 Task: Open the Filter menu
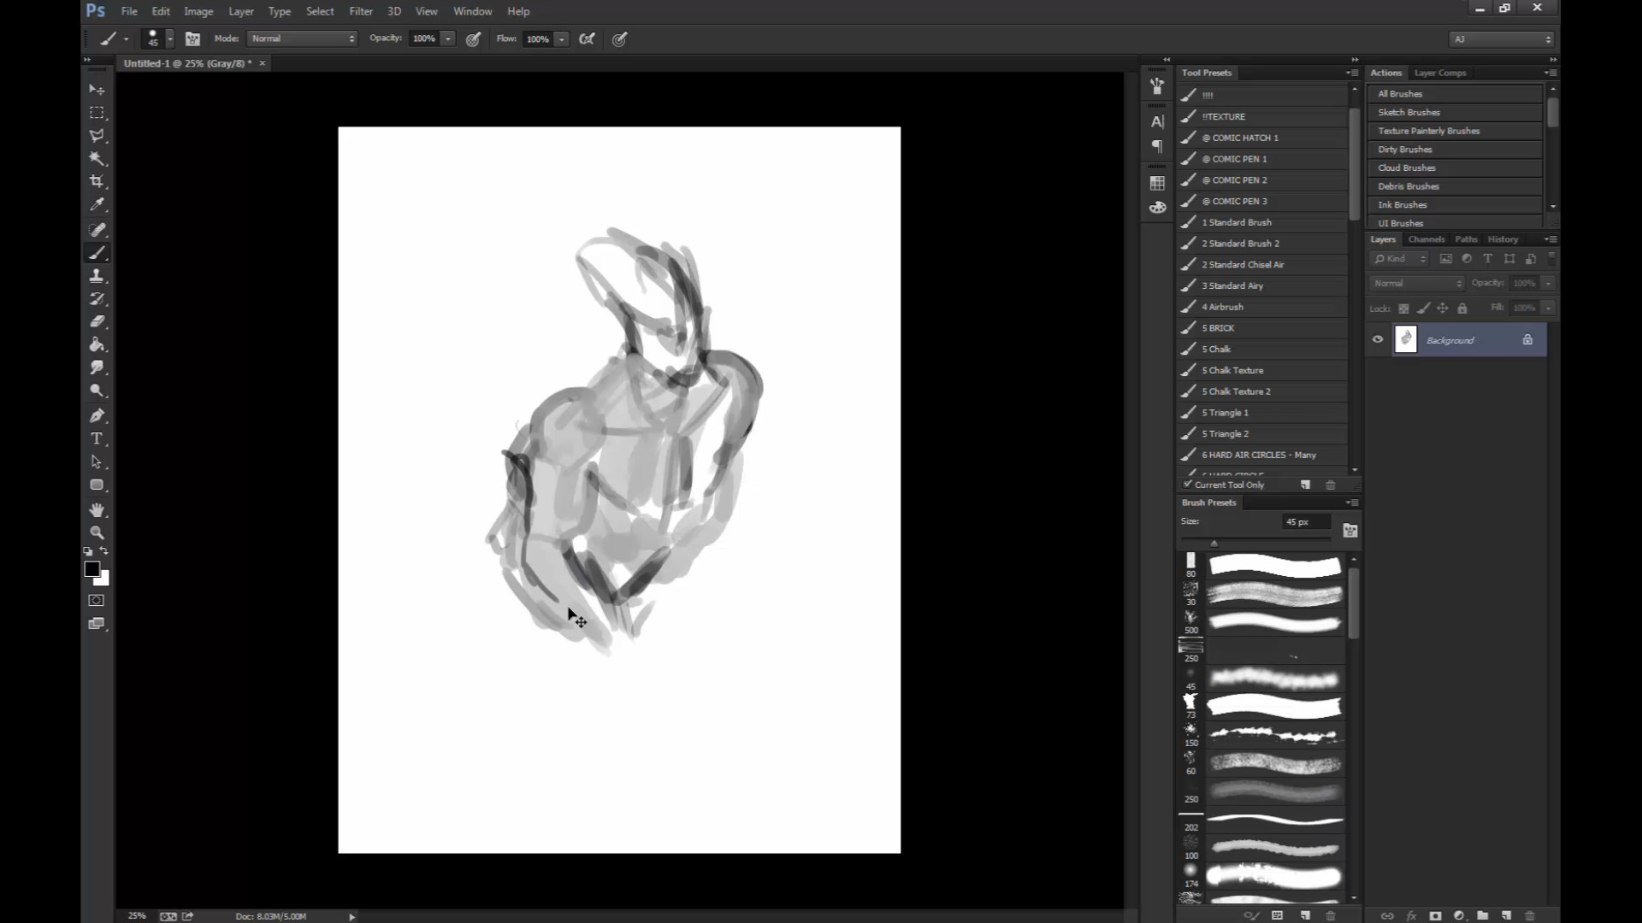(x=361, y=11)
